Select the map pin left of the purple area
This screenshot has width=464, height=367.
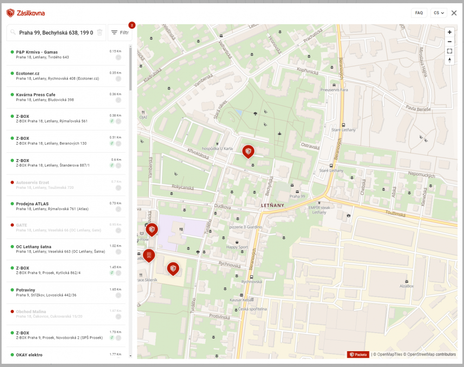pos(152,230)
